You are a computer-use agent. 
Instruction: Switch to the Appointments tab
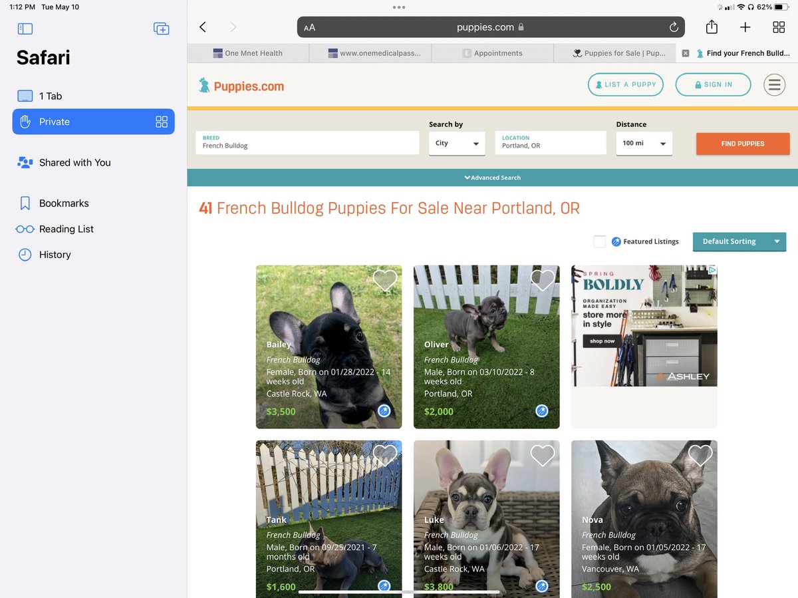point(493,53)
